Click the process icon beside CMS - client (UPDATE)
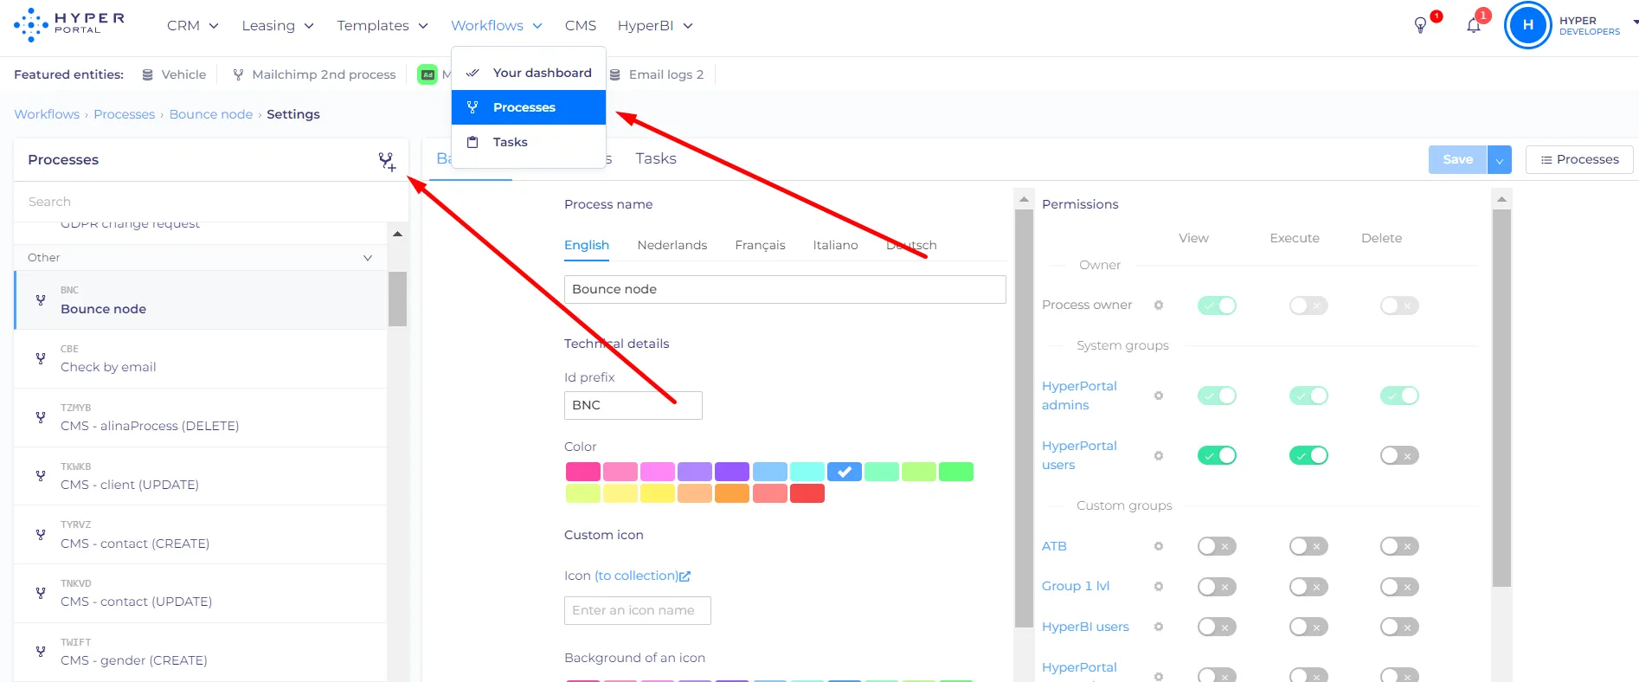The image size is (1639, 682). (41, 475)
